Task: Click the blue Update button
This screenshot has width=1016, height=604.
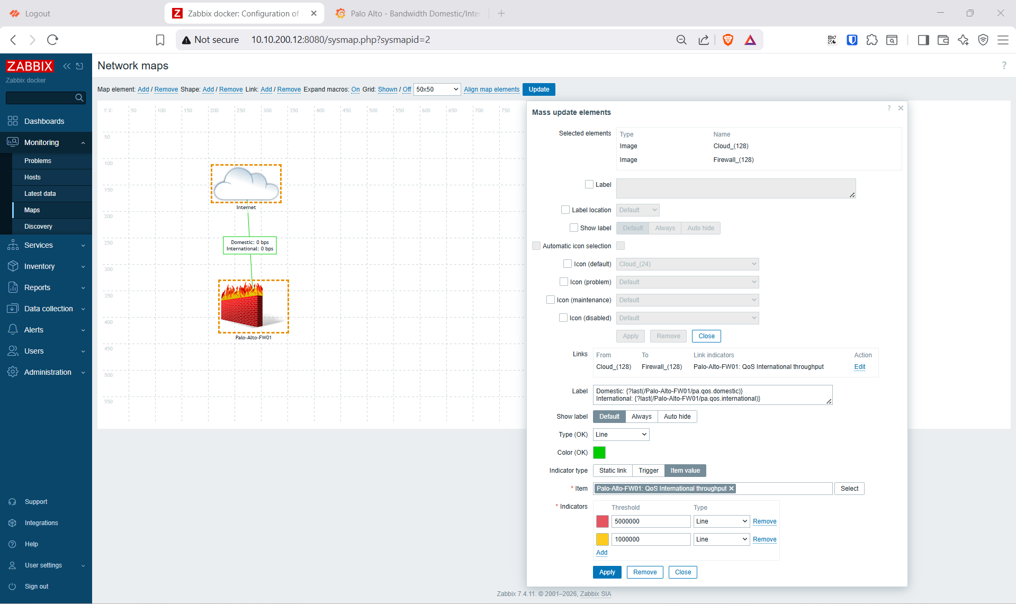Action: (x=538, y=89)
